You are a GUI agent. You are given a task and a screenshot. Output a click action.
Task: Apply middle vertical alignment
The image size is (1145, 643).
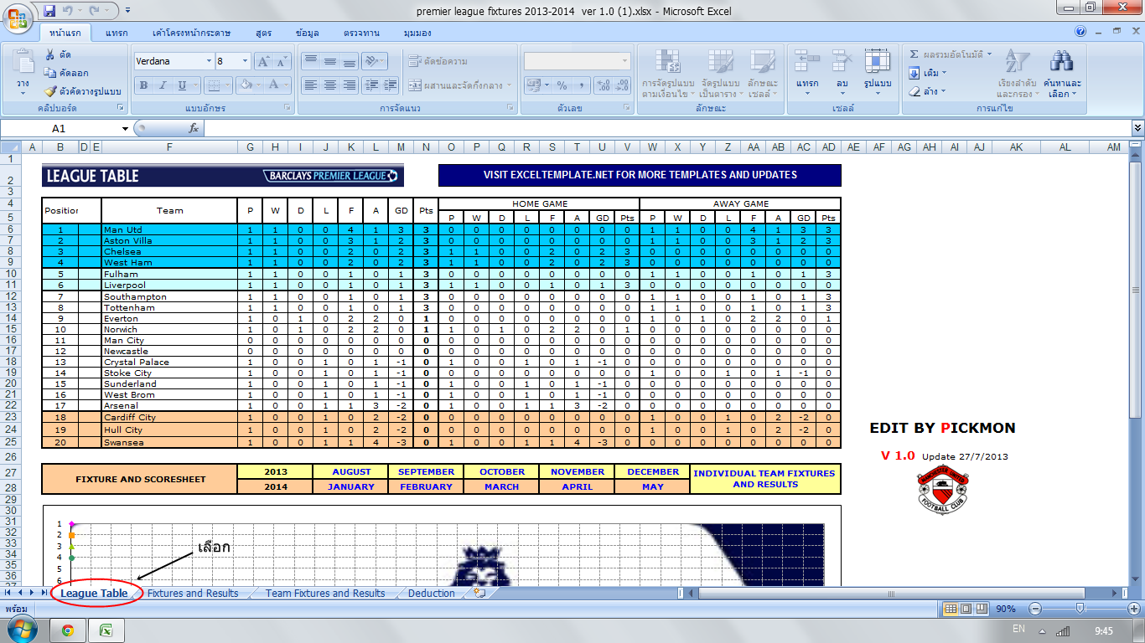330,61
